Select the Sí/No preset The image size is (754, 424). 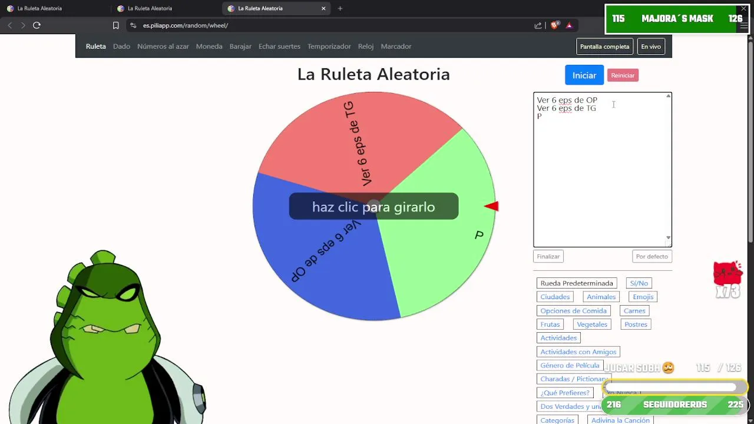point(639,283)
